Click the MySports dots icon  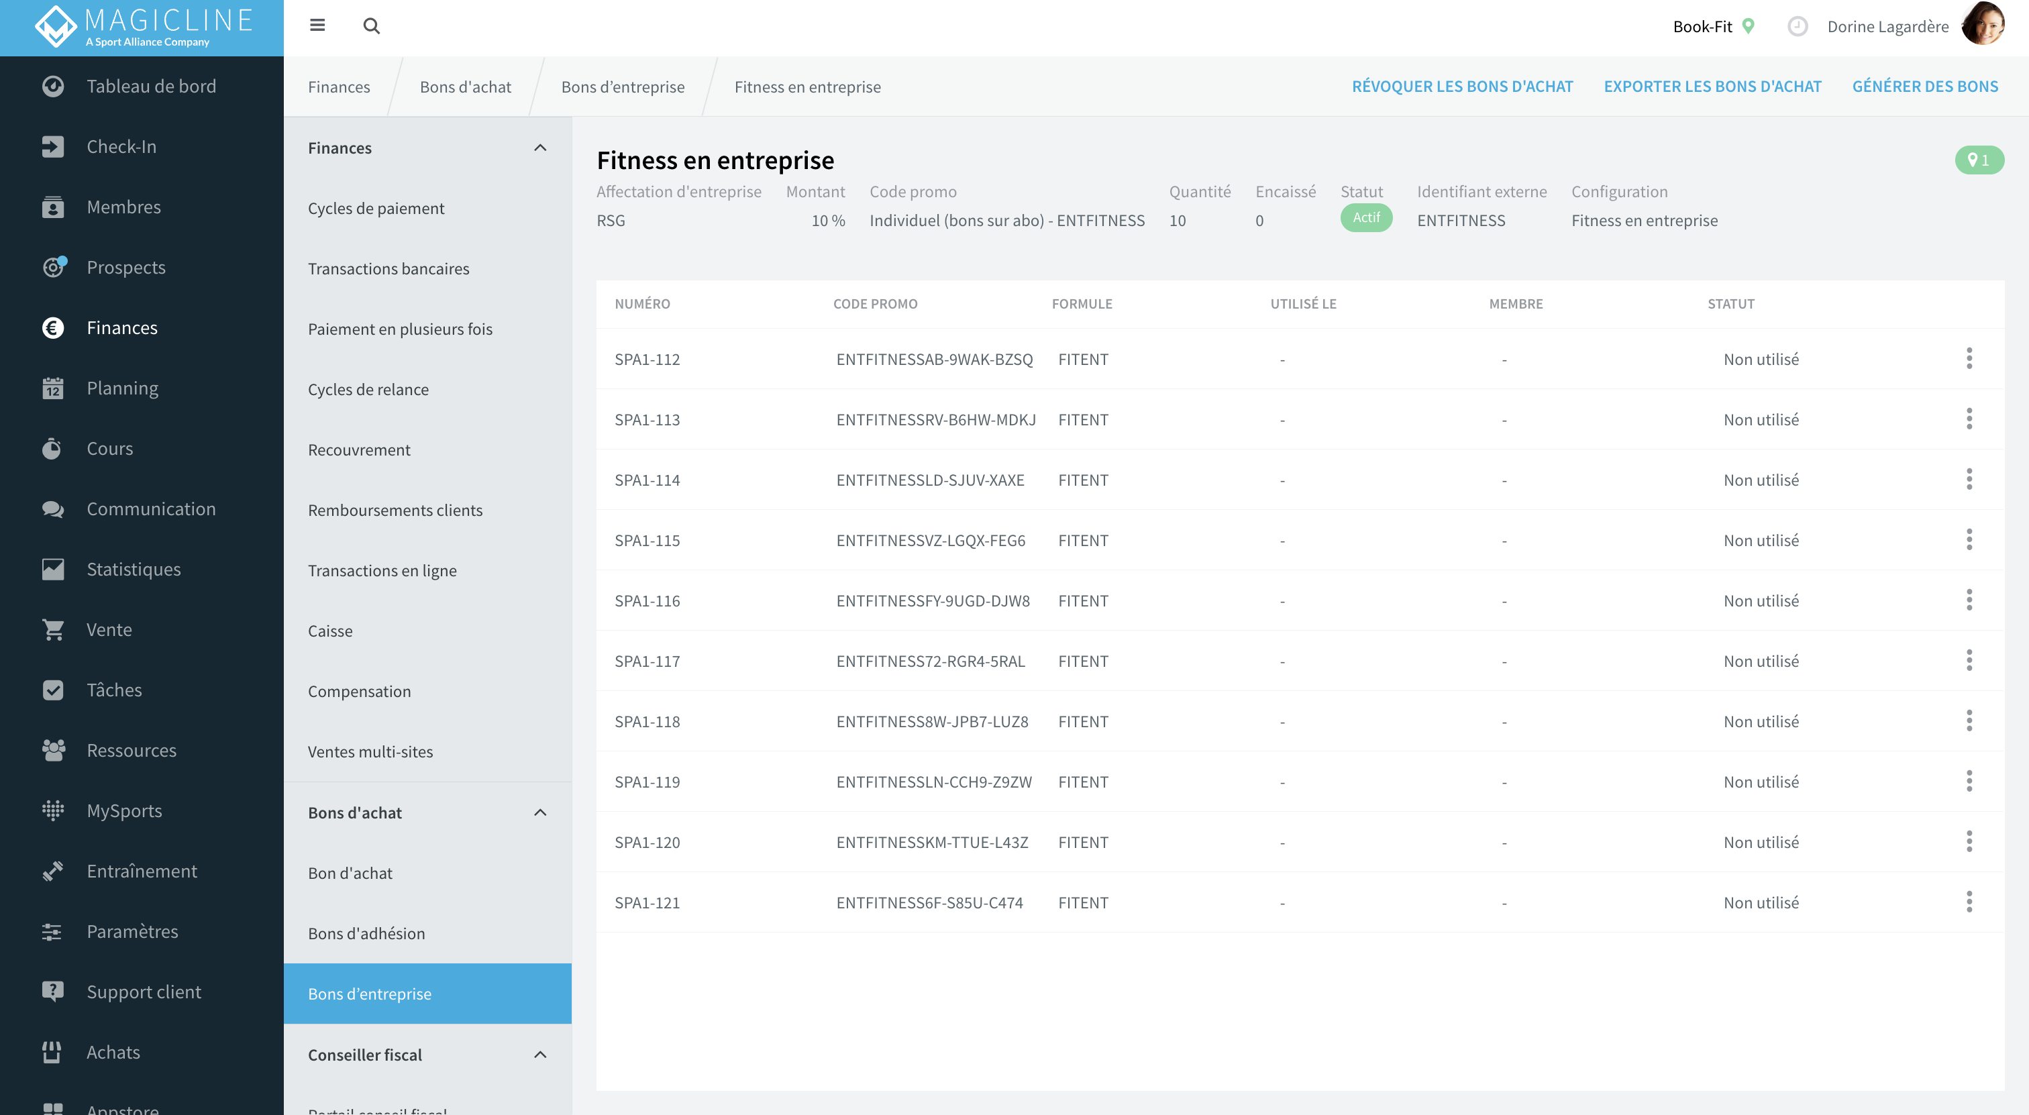(53, 811)
